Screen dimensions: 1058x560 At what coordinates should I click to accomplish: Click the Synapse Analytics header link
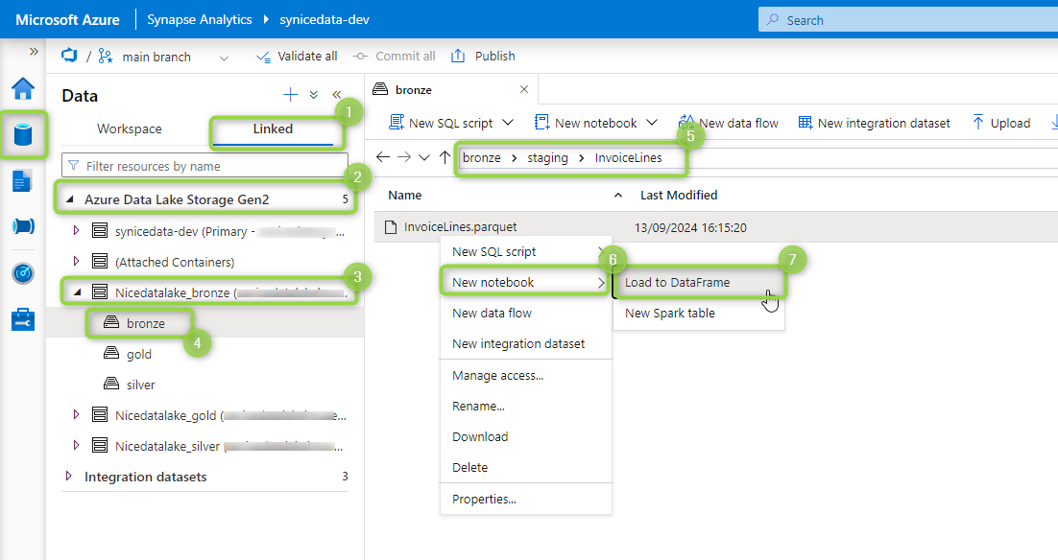click(200, 19)
